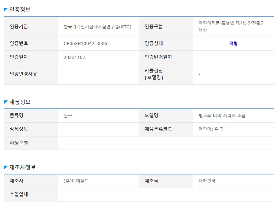Click the 인증일자 label cell
The height and width of the screenshot is (210, 278).
pos(31,58)
